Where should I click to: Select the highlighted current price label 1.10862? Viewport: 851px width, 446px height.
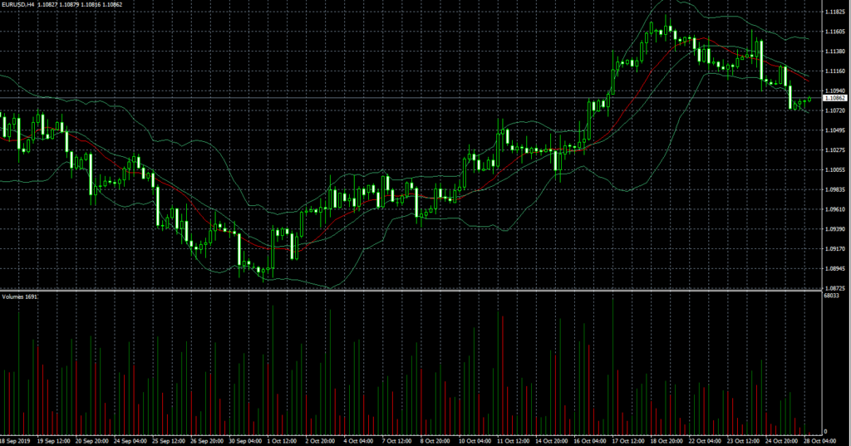click(x=834, y=98)
